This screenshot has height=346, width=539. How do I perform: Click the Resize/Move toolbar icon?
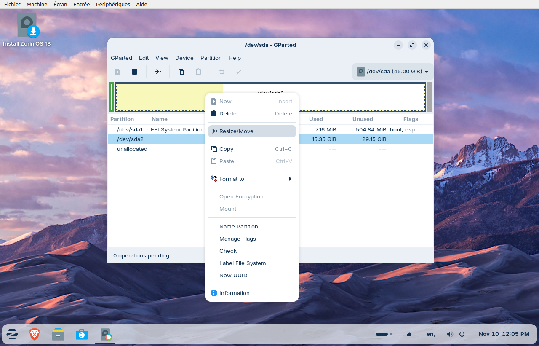[x=158, y=72]
